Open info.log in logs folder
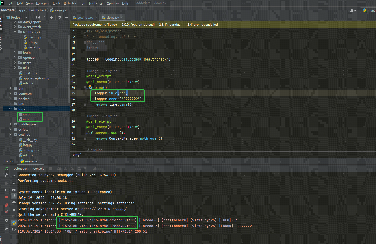The width and height of the screenshot is (376, 244). tap(28, 119)
